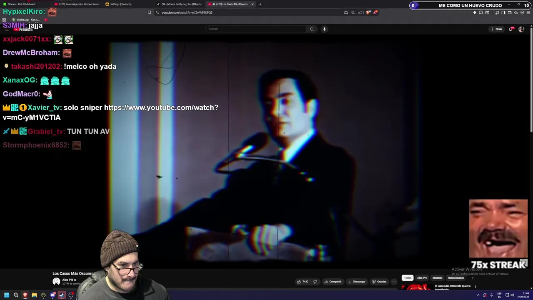Click the YouTube search field 'Buscar'
The width and height of the screenshot is (533, 300).
[256, 29]
